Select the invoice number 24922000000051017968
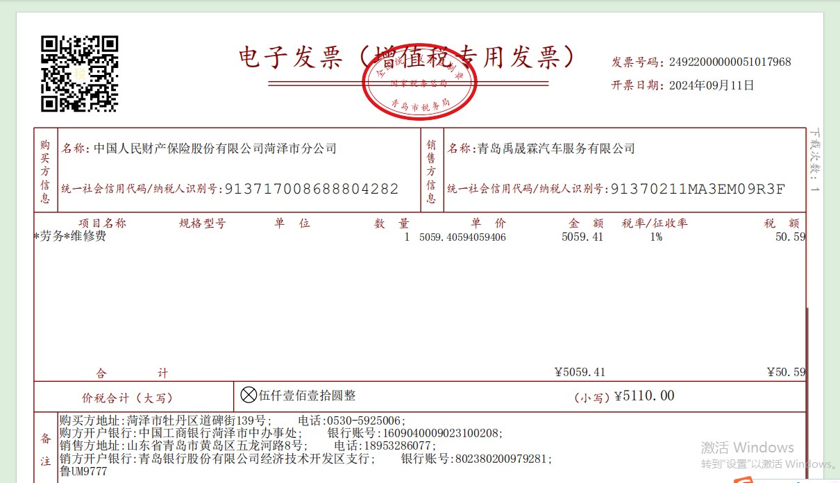 coord(730,62)
